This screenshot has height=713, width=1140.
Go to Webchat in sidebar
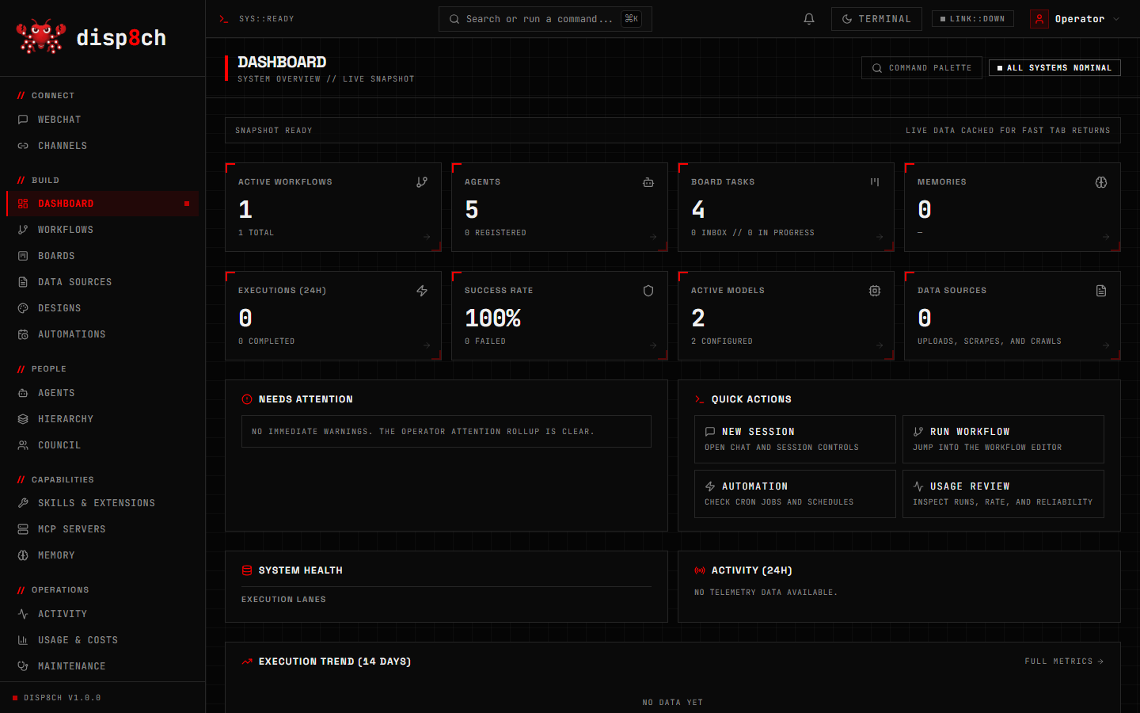103,120
